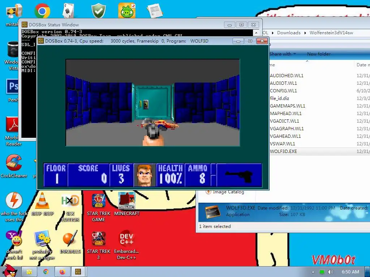Click the volume speaker tray icon
Image resolution: width=370 pixels, height=277 pixels.
(331, 272)
